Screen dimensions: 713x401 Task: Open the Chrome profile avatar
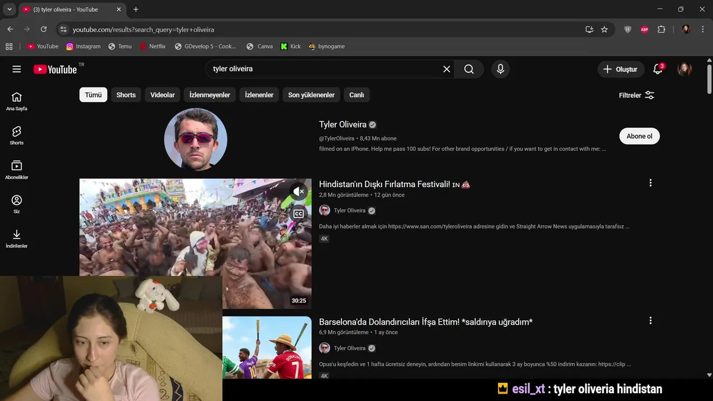click(686, 30)
